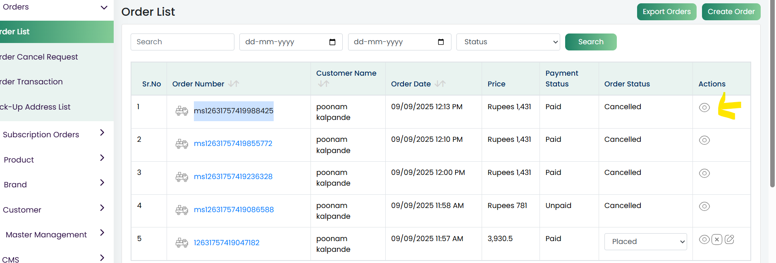The image size is (776, 263).
Task: Click the green Search button
Action: (x=591, y=42)
